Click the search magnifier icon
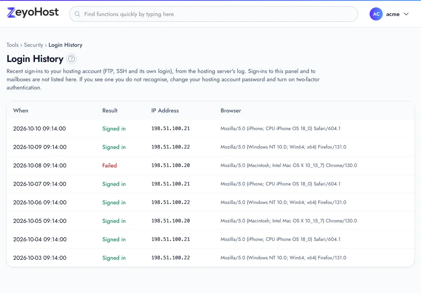This screenshot has height=293, width=421. click(x=77, y=14)
